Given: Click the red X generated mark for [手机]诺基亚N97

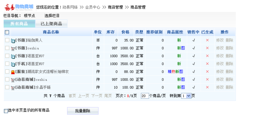Looking at the screenshot, I should click(207, 63).
